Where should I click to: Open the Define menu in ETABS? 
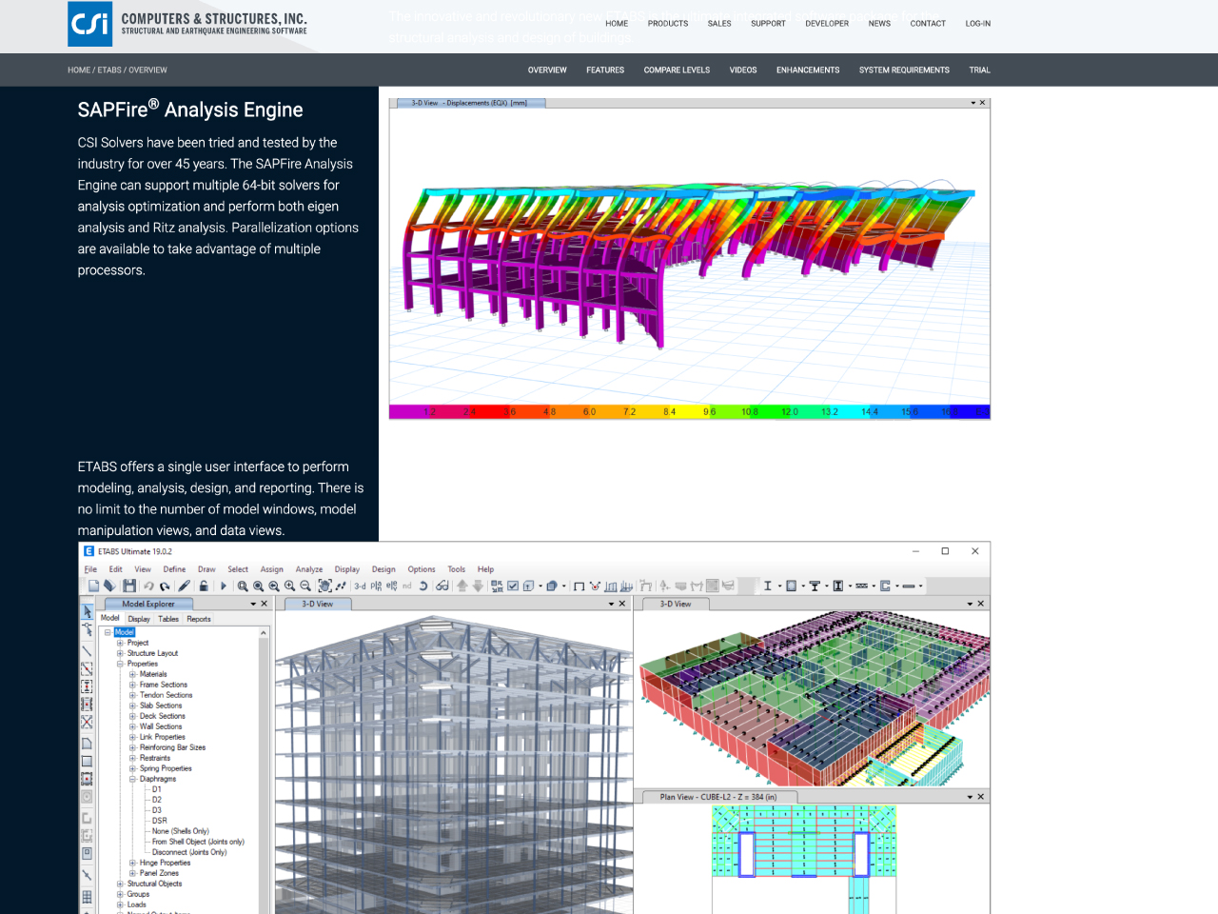[x=174, y=569]
